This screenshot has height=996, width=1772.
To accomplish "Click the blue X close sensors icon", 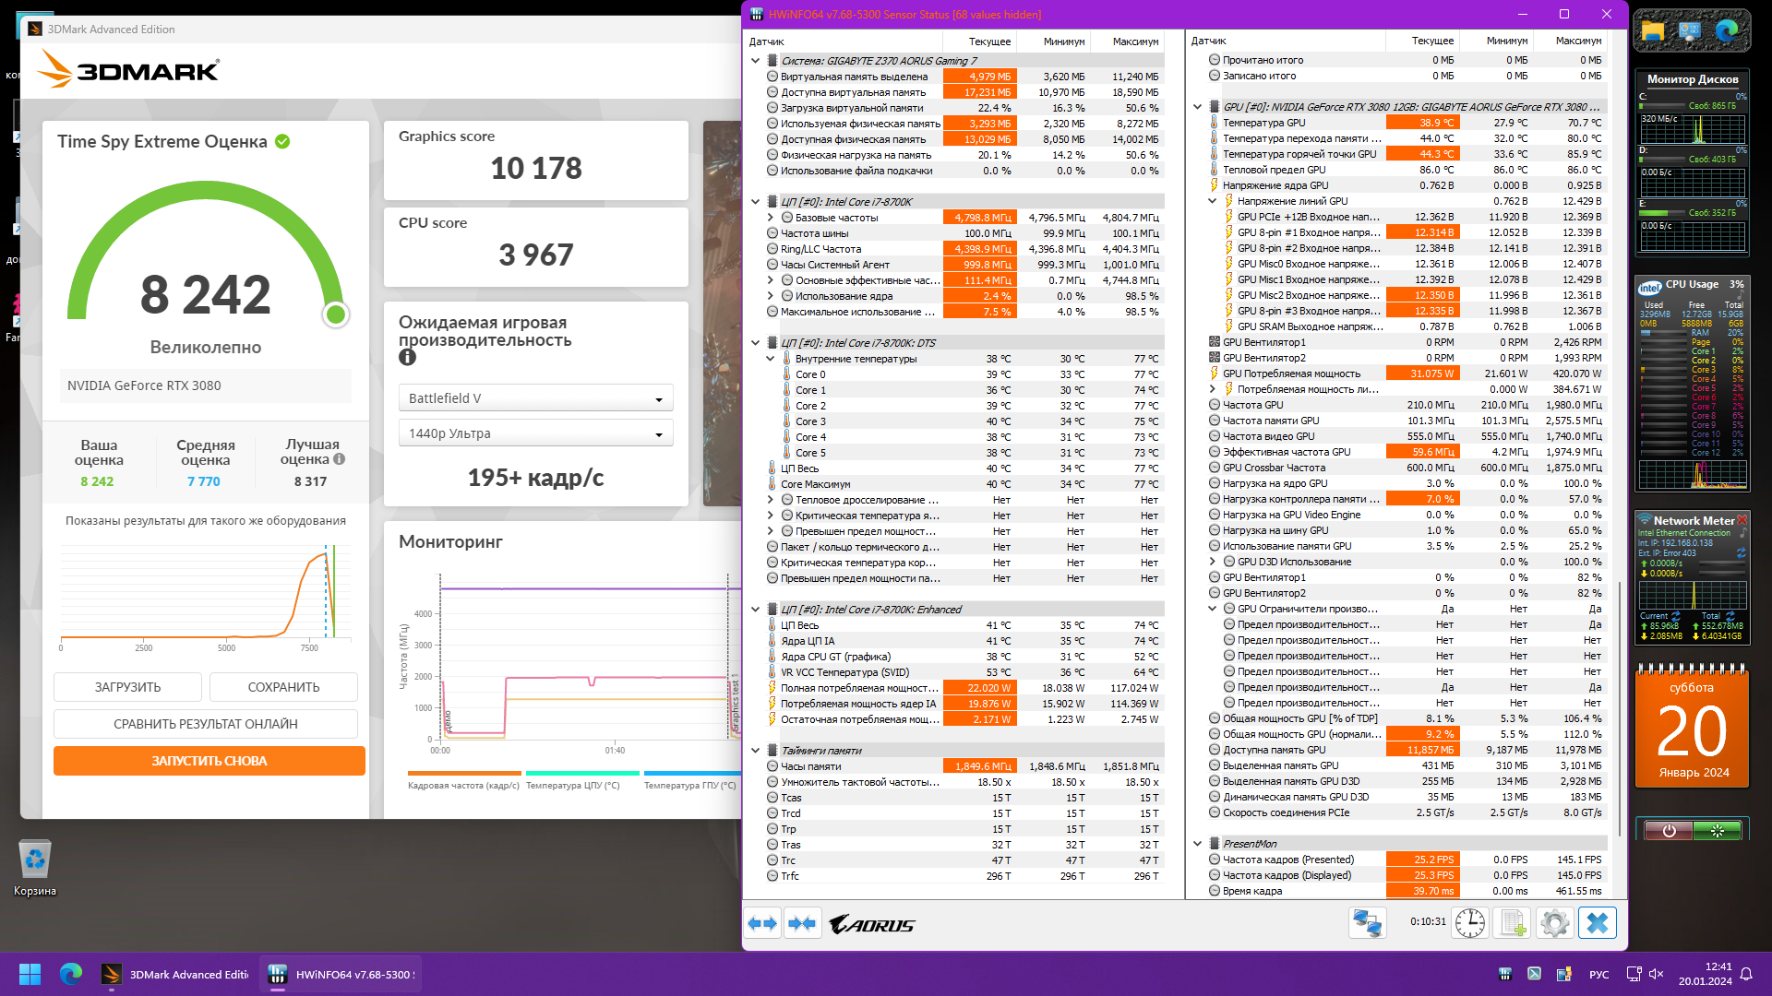I will 1598,923.
